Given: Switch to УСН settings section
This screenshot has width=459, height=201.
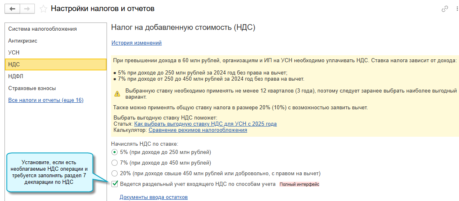Looking at the screenshot, I should point(14,53).
